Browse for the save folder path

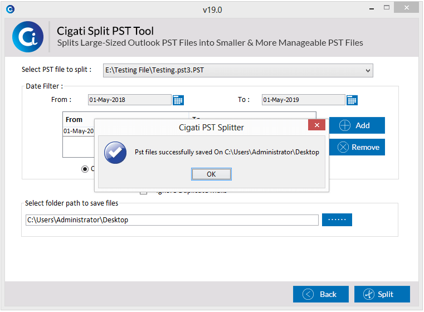point(337,220)
